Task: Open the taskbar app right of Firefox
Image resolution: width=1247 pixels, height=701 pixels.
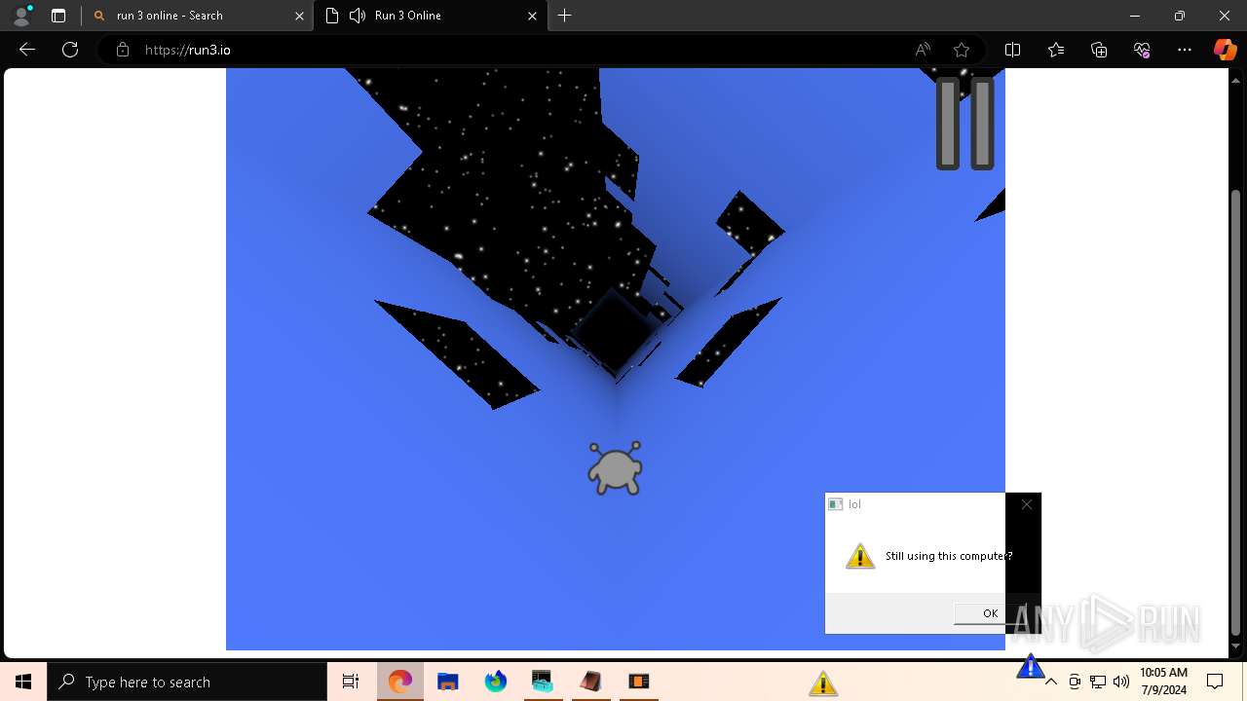Action: click(x=543, y=682)
